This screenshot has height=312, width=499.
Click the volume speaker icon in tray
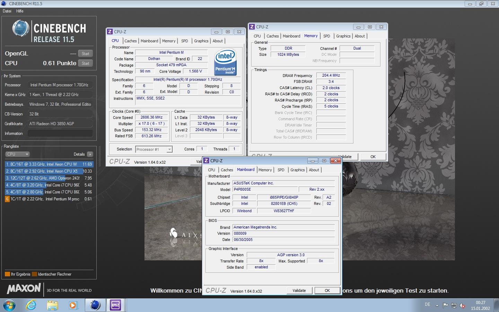coord(462,305)
